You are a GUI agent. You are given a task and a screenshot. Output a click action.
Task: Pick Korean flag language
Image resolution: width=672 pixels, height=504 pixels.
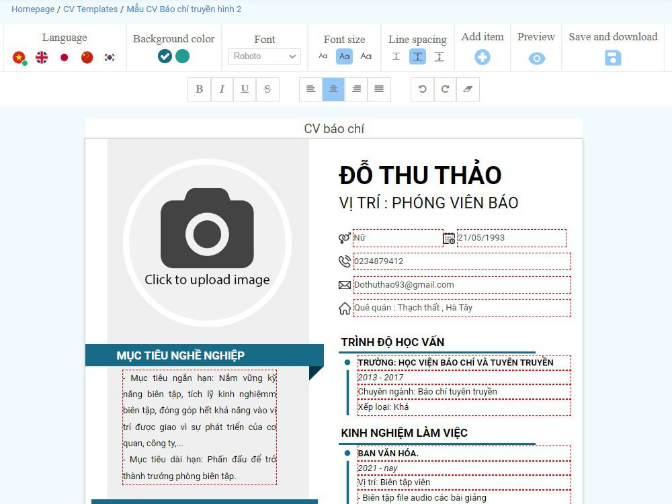click(110, 57)
